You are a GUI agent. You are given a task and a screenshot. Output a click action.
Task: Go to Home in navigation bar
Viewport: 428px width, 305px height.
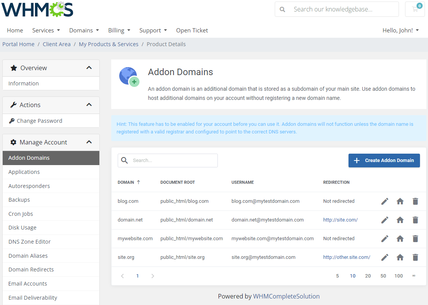click(15, 30)
